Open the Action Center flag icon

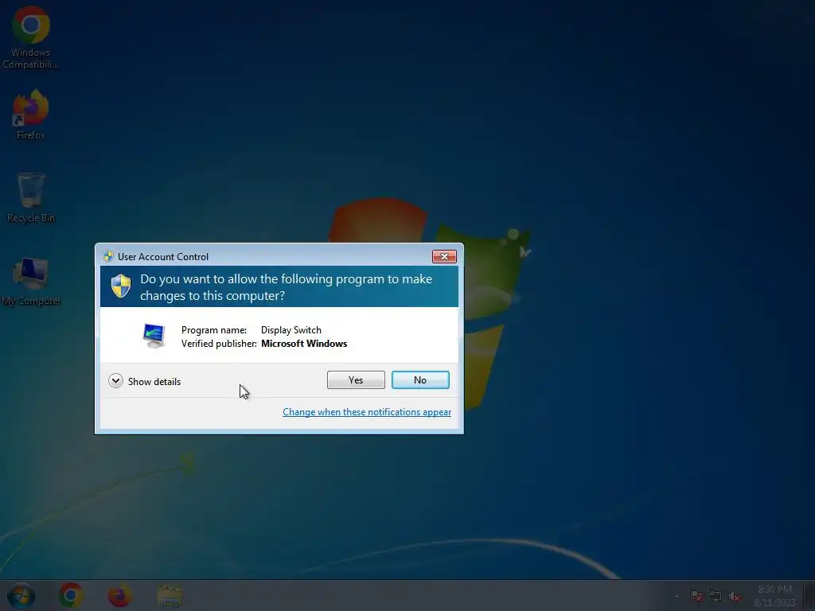696,596
